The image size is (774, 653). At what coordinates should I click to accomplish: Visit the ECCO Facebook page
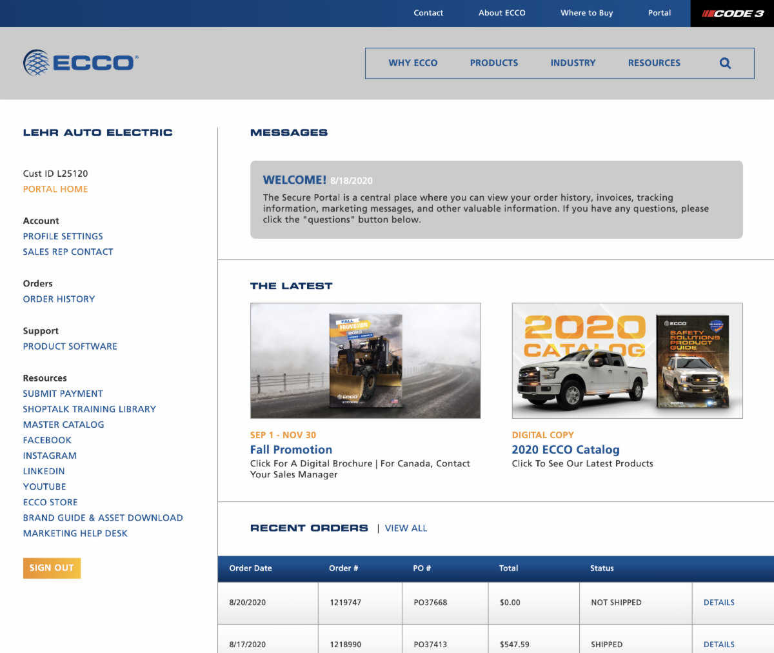[47, 439]
